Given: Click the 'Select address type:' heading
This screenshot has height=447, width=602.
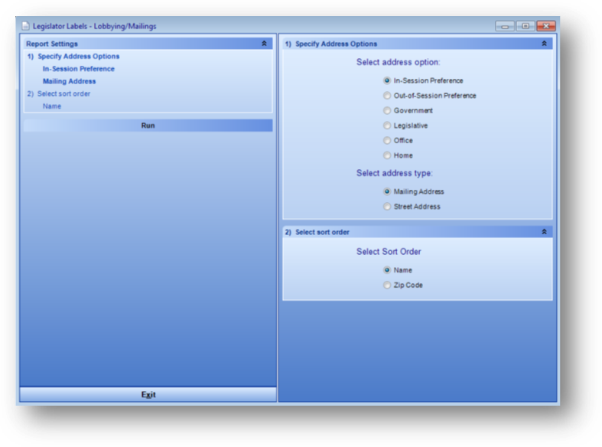Looking at the screenshot, I should tap(394, 173).
